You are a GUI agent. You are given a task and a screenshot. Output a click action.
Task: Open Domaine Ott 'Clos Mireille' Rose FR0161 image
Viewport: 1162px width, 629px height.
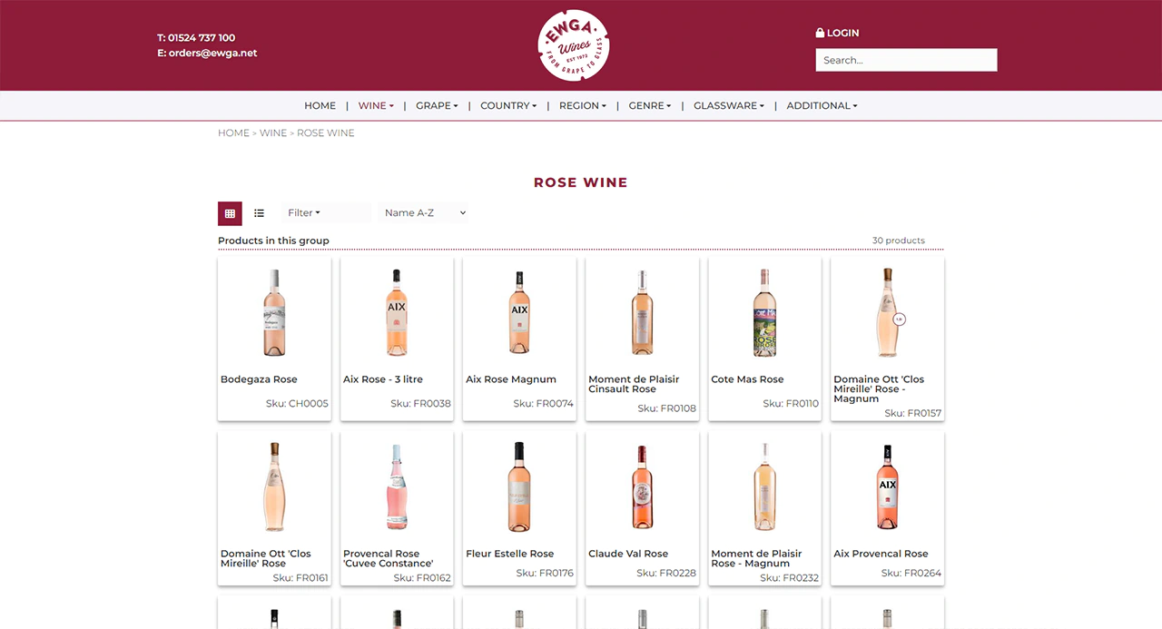pyautogui.click(x=274, y=487)
